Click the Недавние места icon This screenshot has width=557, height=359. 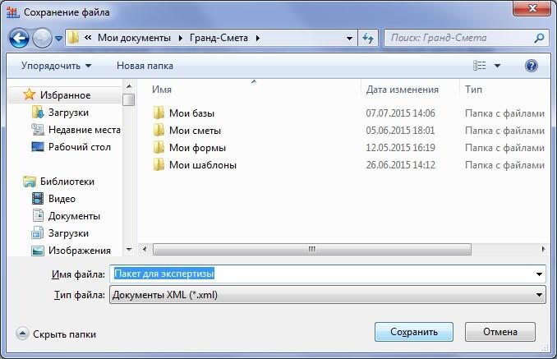pyautogui.click(x=38, y=129)
